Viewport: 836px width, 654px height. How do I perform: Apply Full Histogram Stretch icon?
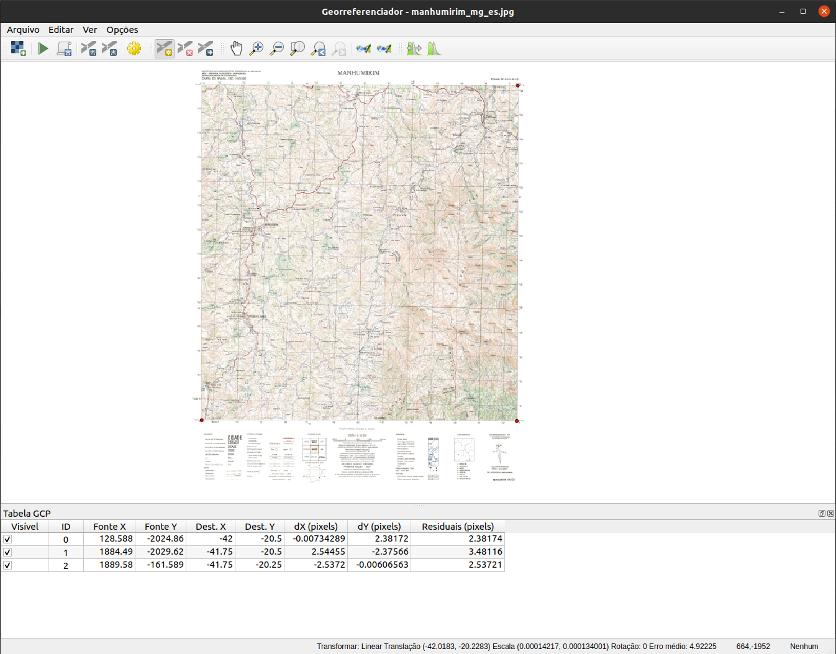(x=414, y=48)
